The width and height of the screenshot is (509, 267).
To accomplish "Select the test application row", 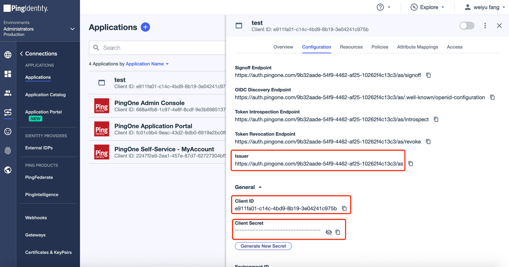I will 157,83.
